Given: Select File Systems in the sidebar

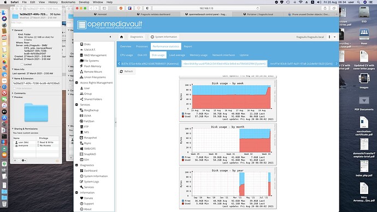Looking at the screenshot, I should point(89,61).
